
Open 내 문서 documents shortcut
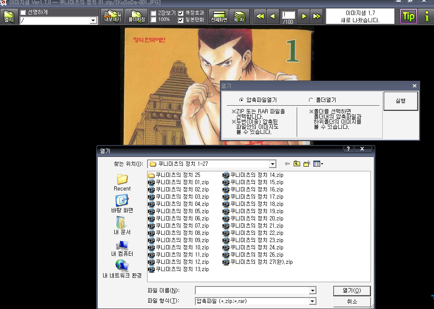122,225
